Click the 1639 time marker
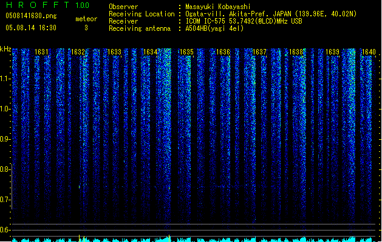The image size is (382, 242). point(332,52)
